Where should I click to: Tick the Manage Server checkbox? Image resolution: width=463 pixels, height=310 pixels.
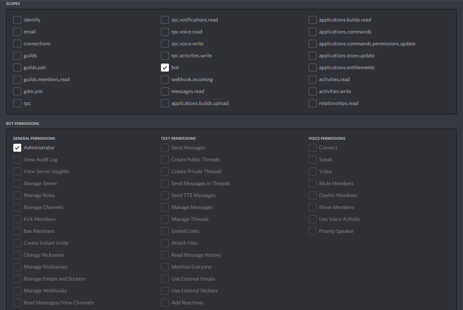[17, 183]
